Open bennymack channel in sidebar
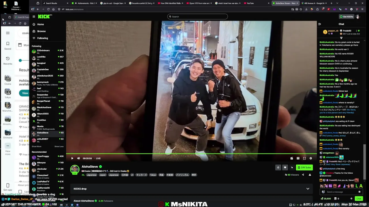This screenshot has width=369, height=207. [x=48, y=83]
